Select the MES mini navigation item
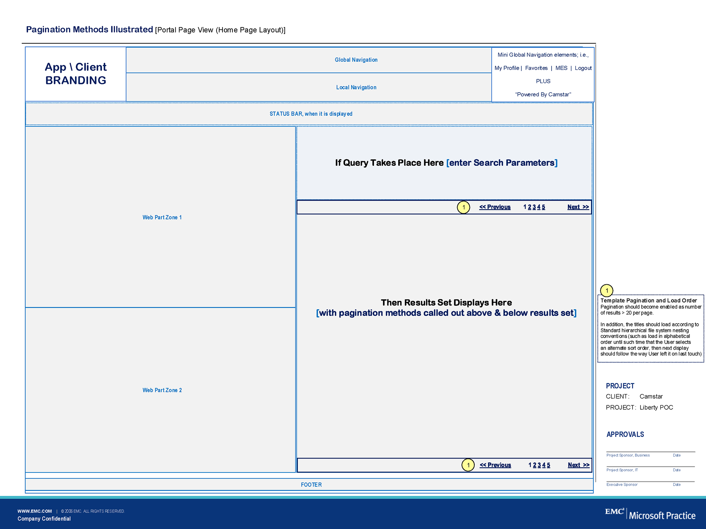The width and height of the screenshot is (706, 529). tap(561, 68)
